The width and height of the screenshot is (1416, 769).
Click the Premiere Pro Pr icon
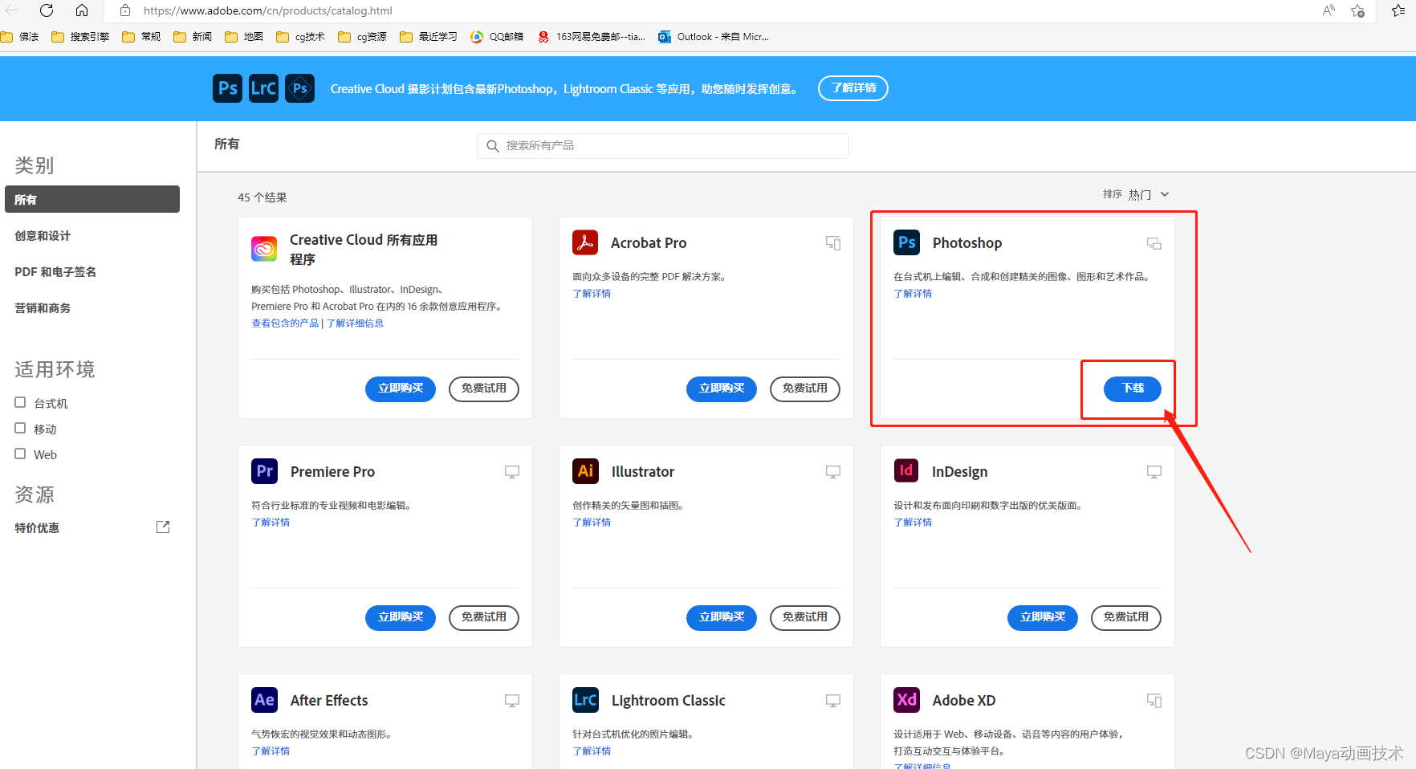264,471
